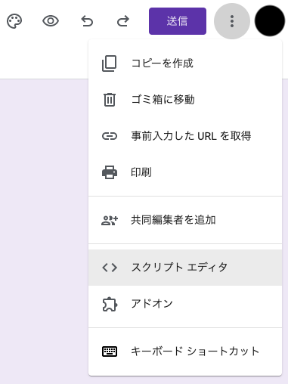Viewport: 288px width, 384px height.
Task: Click the link chain icon
Action: 110,136
